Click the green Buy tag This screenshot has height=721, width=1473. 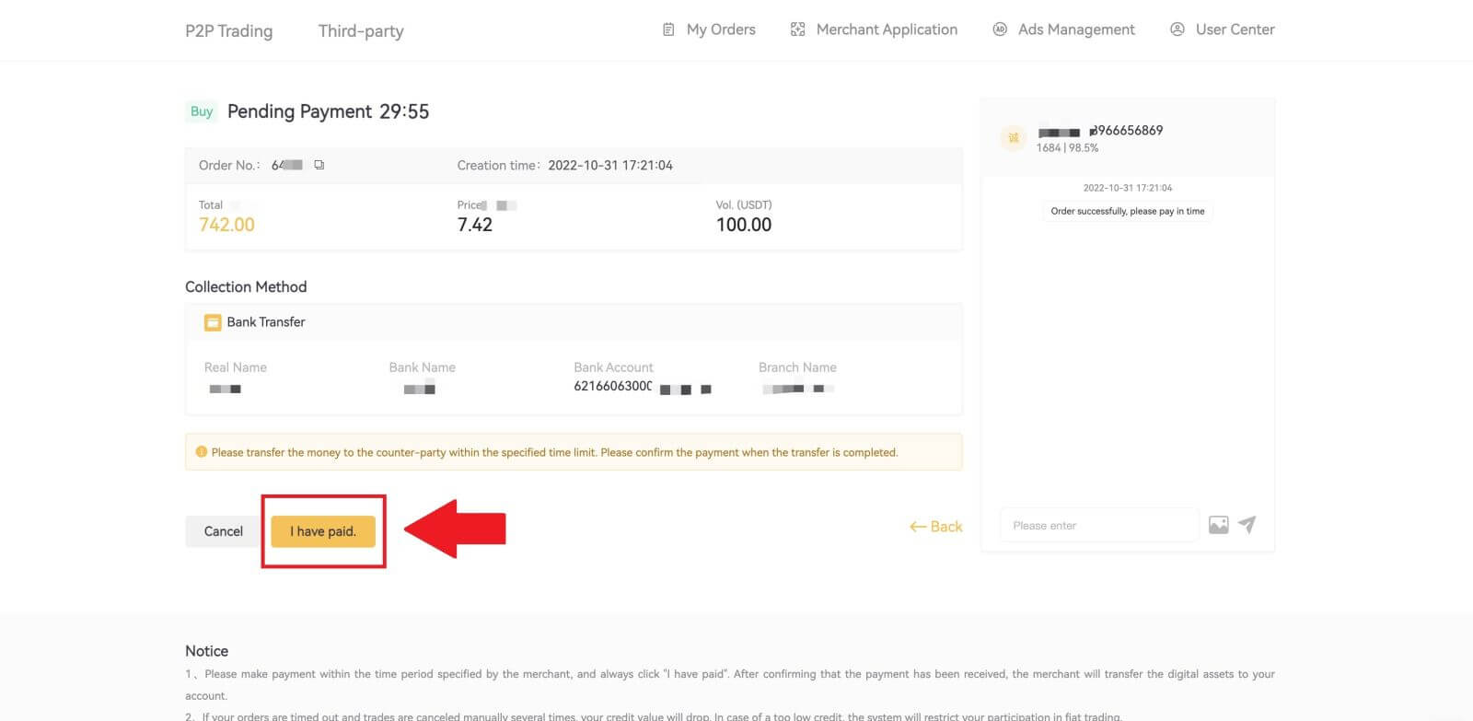(202, 111)
